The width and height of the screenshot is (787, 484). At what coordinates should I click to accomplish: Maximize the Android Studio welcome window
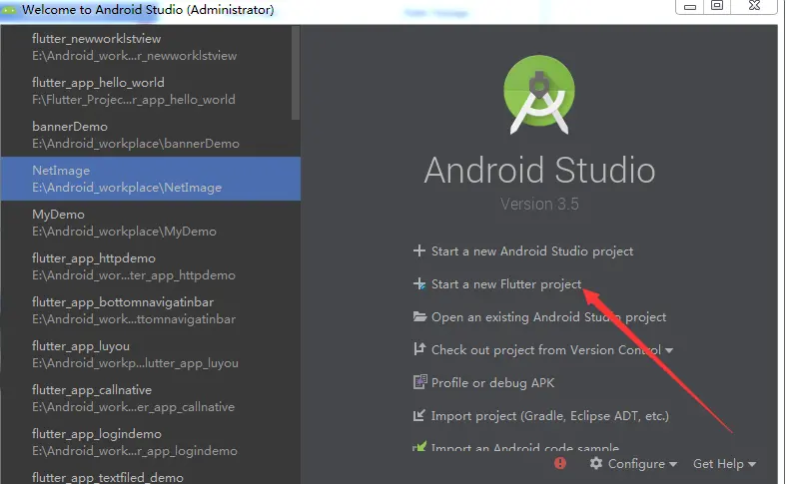point(717,6)
